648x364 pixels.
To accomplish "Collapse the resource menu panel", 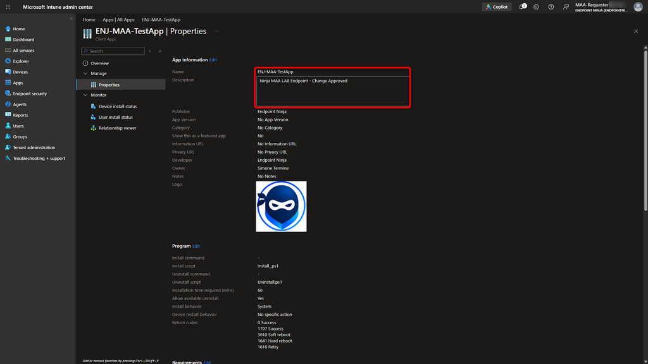I will [x=160, y=51].
